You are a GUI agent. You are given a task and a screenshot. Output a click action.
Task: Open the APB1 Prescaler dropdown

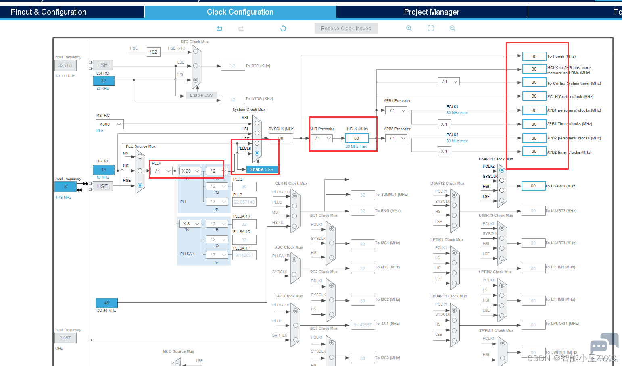tap(397, 110)
